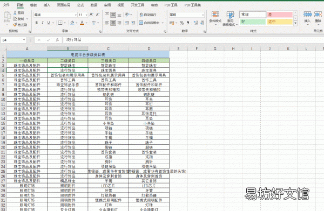The image size is (324, 211).
Task: Open the number format 常规 dropdown
Action: (x=202, y=15)
